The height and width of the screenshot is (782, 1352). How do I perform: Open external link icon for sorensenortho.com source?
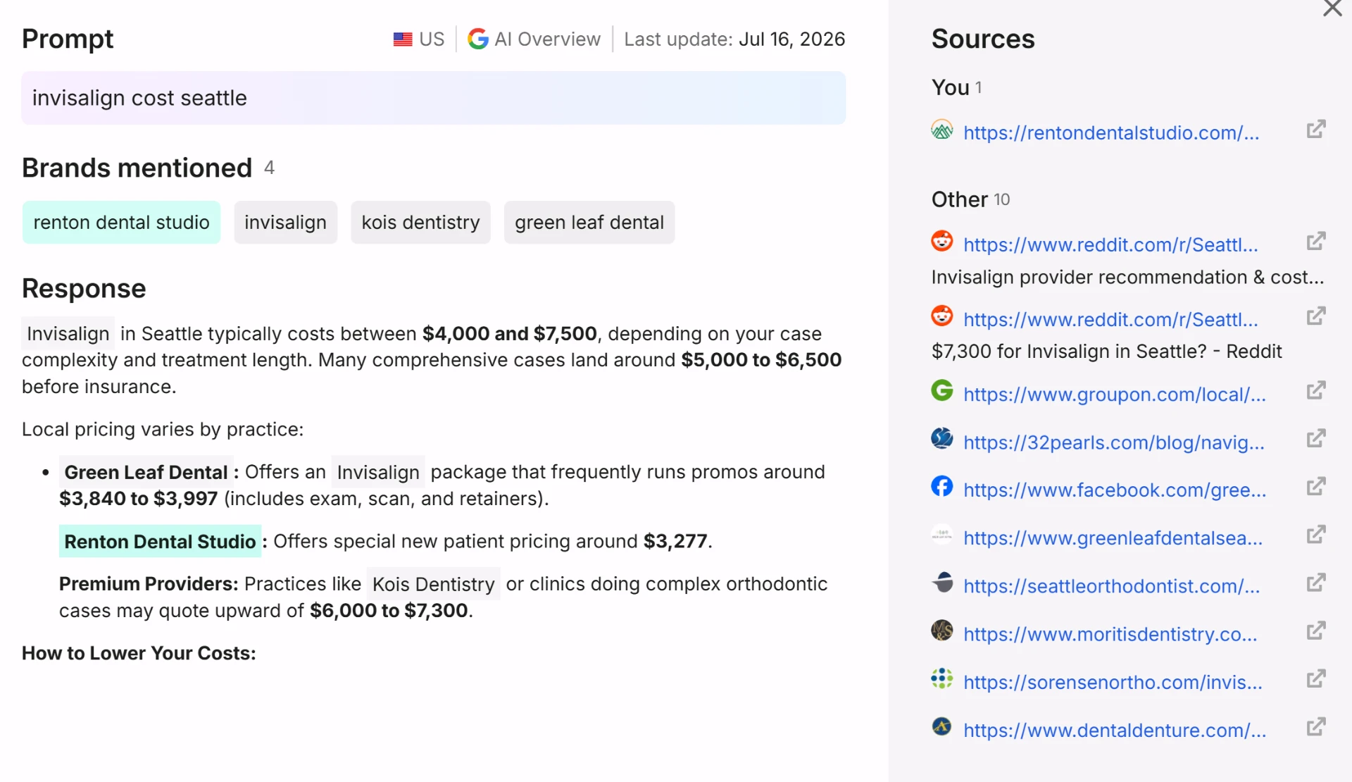[1316, 678]
